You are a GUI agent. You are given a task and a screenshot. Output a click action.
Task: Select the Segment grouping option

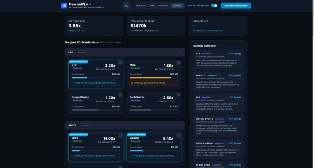pos(177,5)
